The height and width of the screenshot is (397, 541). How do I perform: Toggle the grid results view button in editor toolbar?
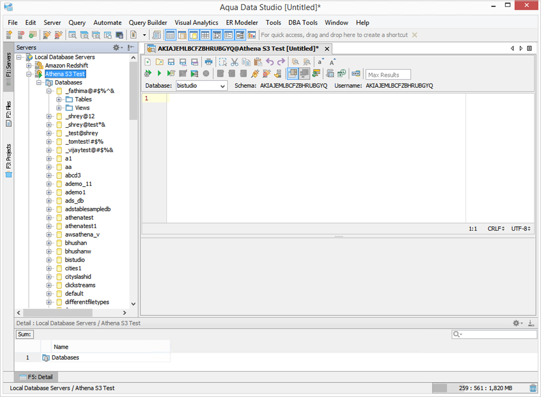pyautogui.click(x=293, y=73)
